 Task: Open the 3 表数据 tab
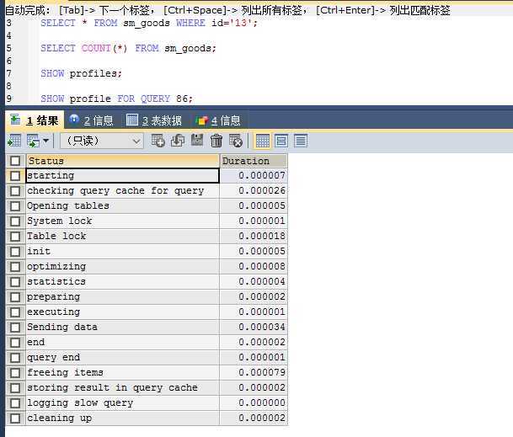click(x=154, y=120)
